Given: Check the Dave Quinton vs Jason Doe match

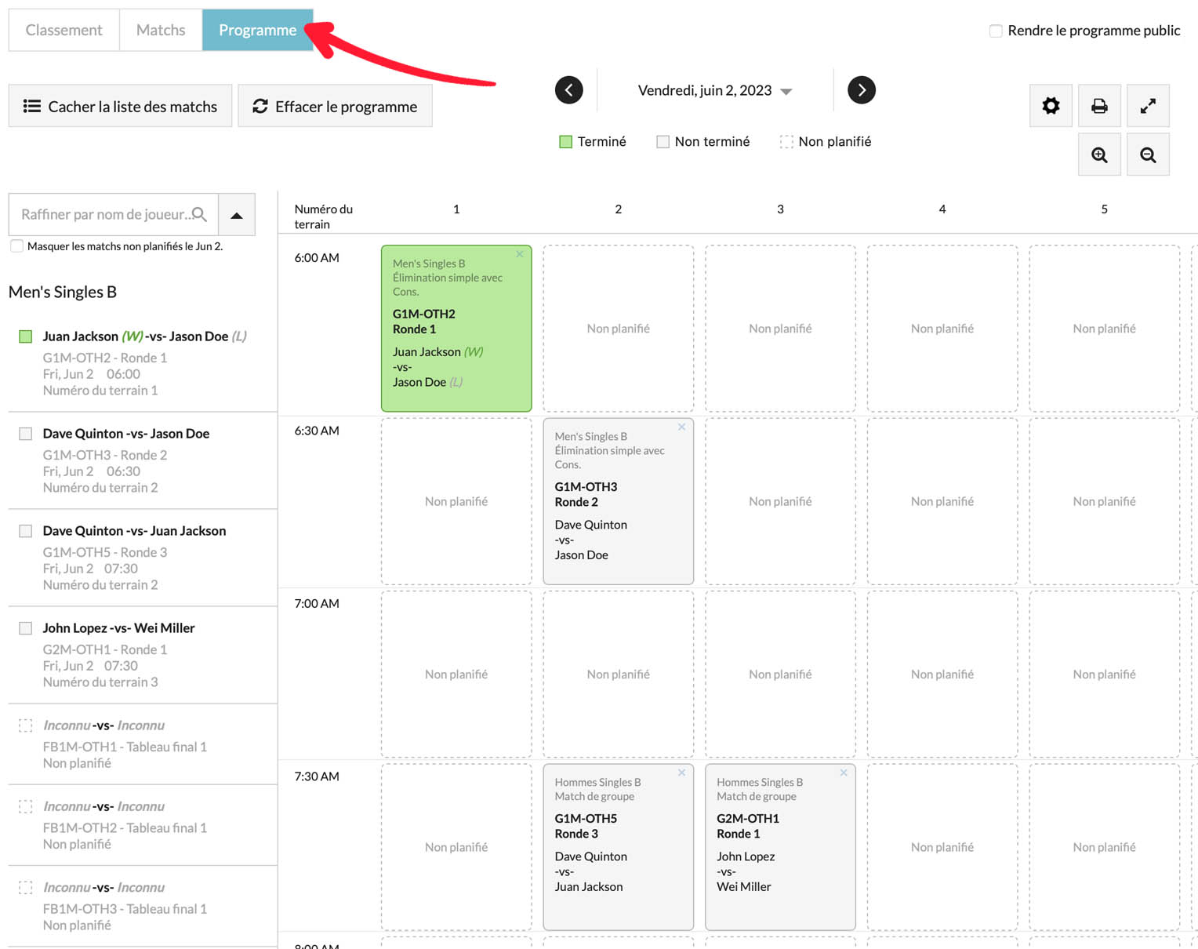Looking at the screenshot, I should pos(26,434).
